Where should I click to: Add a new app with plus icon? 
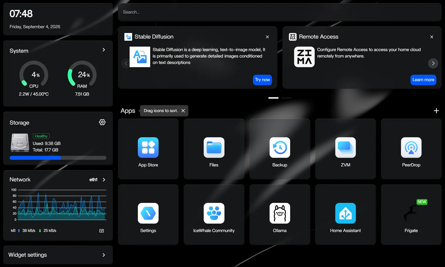coord(436,111)
